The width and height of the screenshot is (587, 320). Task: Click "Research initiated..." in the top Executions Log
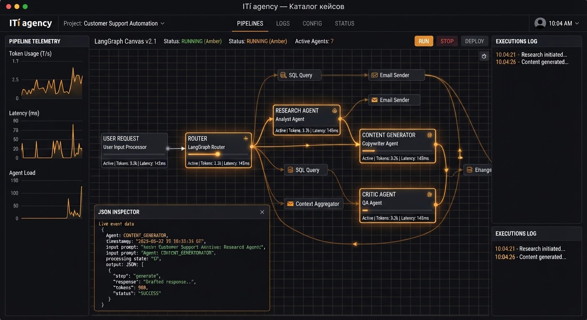544,55
